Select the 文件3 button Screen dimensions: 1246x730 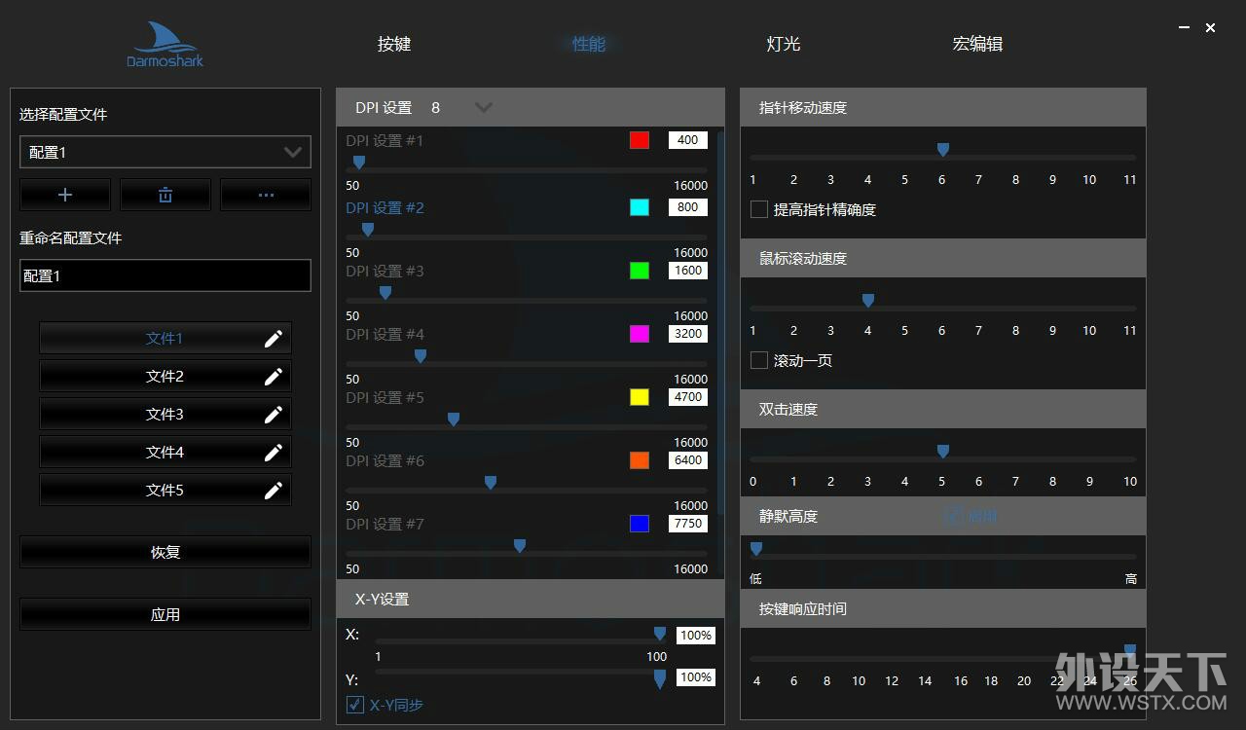point(165,414)
